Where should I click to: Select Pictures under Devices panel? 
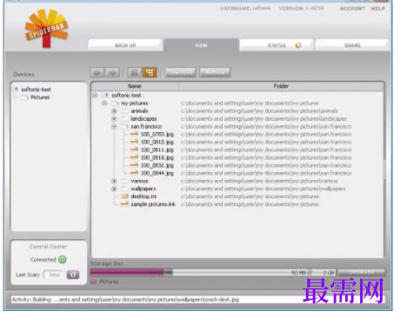40,97
